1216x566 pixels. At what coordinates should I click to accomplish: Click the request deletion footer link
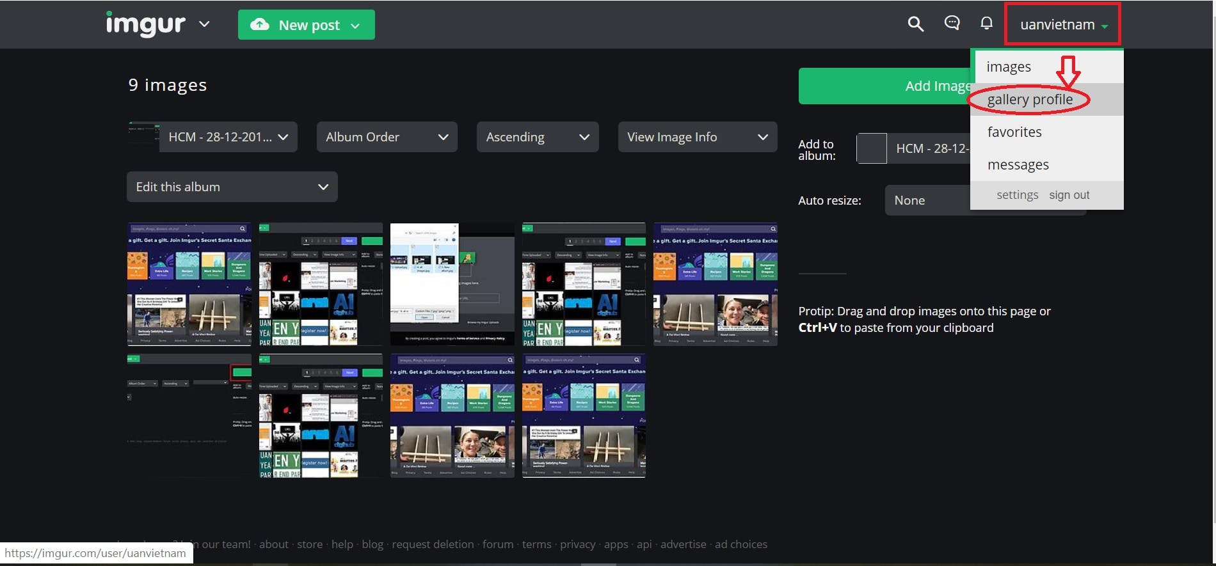pyautogui.click(x=433, y=544)
